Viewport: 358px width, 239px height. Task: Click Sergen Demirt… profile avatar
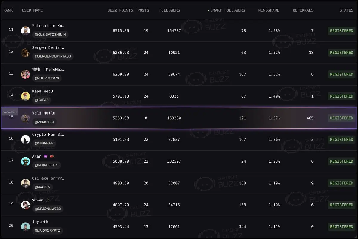[26, 53]
